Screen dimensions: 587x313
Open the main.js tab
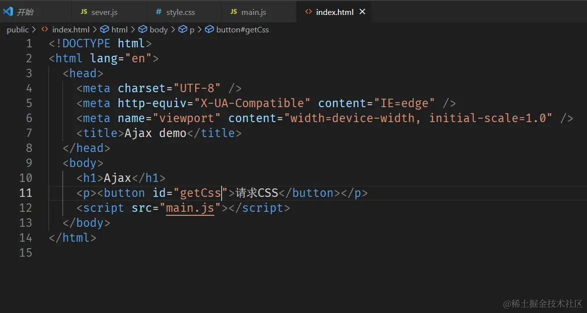point(259,12)
